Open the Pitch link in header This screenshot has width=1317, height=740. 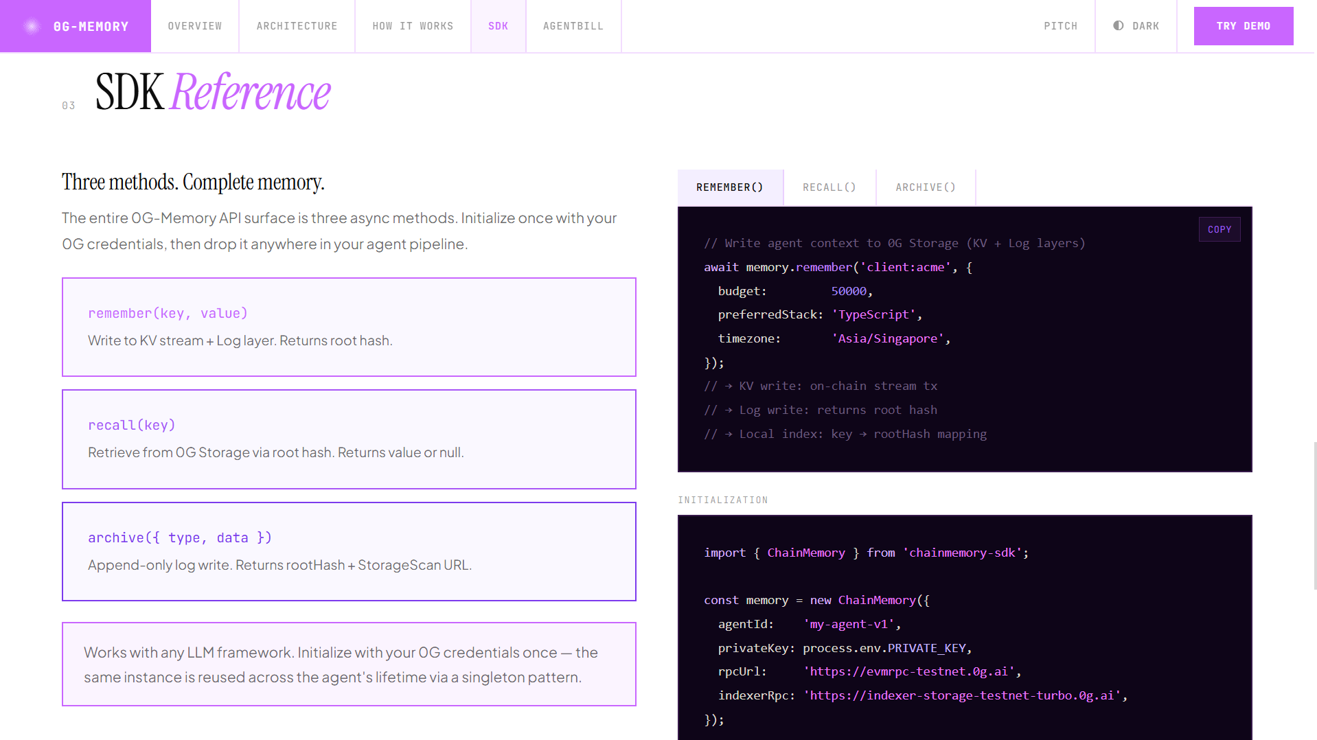pyautogui.click(x=1061, y=26)
